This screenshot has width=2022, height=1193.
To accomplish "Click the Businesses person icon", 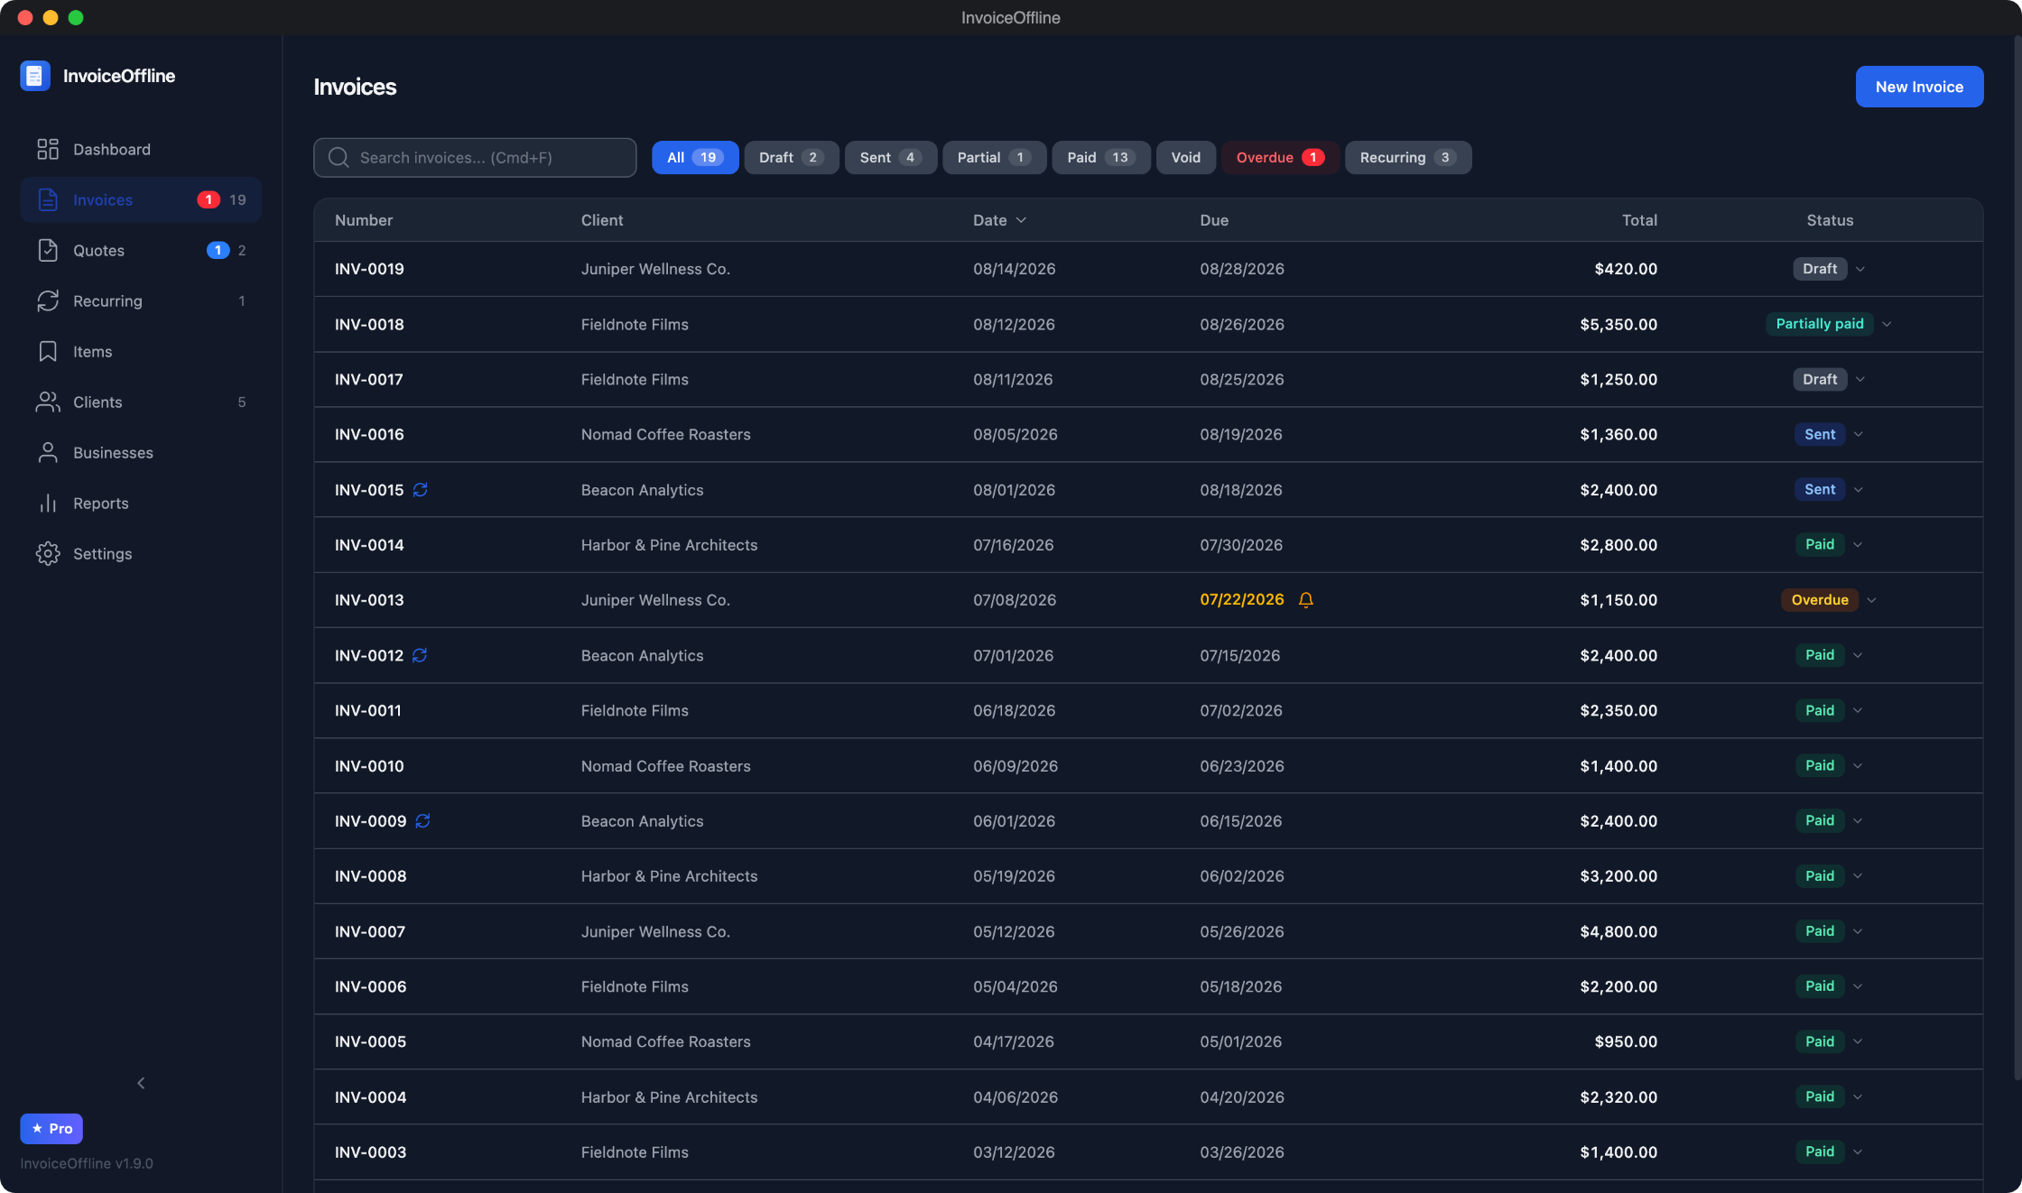I will (x=48, y=452).
